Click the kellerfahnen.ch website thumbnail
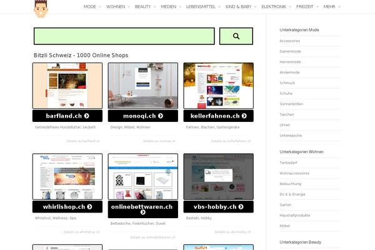The height and width of the screenshot is (250, 375). pyautogui.click(x=218, y=86)
